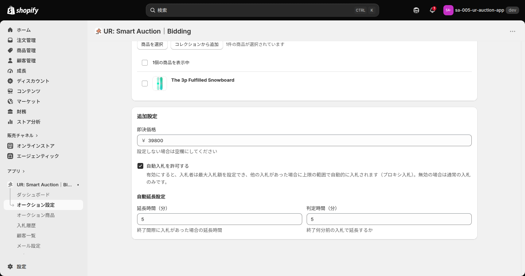Screen dimensions: 525x276
Task: Click the 延長時間（分） input field
Action: [219, 219]
